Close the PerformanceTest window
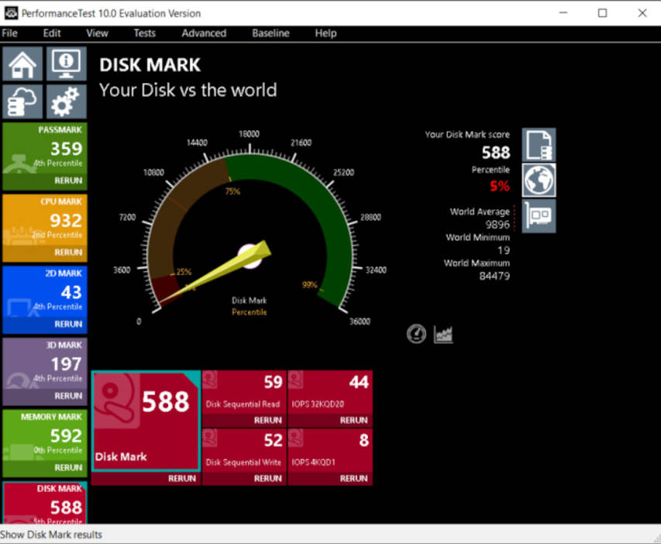This screenshot has height=544, width=661. [642, 13]
